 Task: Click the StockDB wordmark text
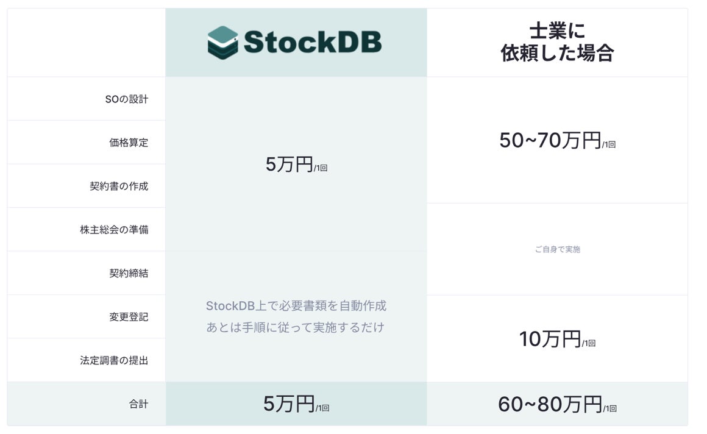(x=313, y=42)
